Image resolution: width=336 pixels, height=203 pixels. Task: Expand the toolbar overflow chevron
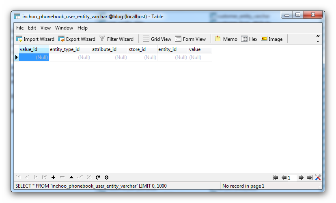pyautogui.click(x=318, y=38)
